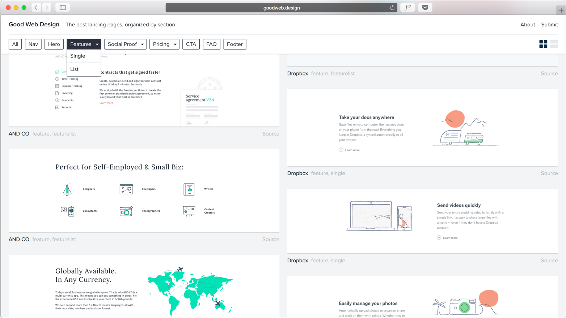Image resolution: width=566 pixels, height=318 pixels.
Task: Filter by Nav section
Action: click(33, 44)
